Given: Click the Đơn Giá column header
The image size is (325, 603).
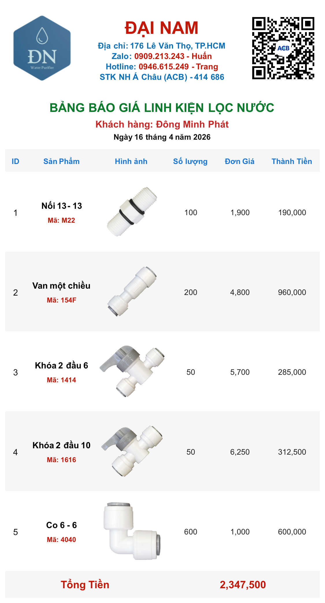Looking at the screenshot, I should coord(240,161).
